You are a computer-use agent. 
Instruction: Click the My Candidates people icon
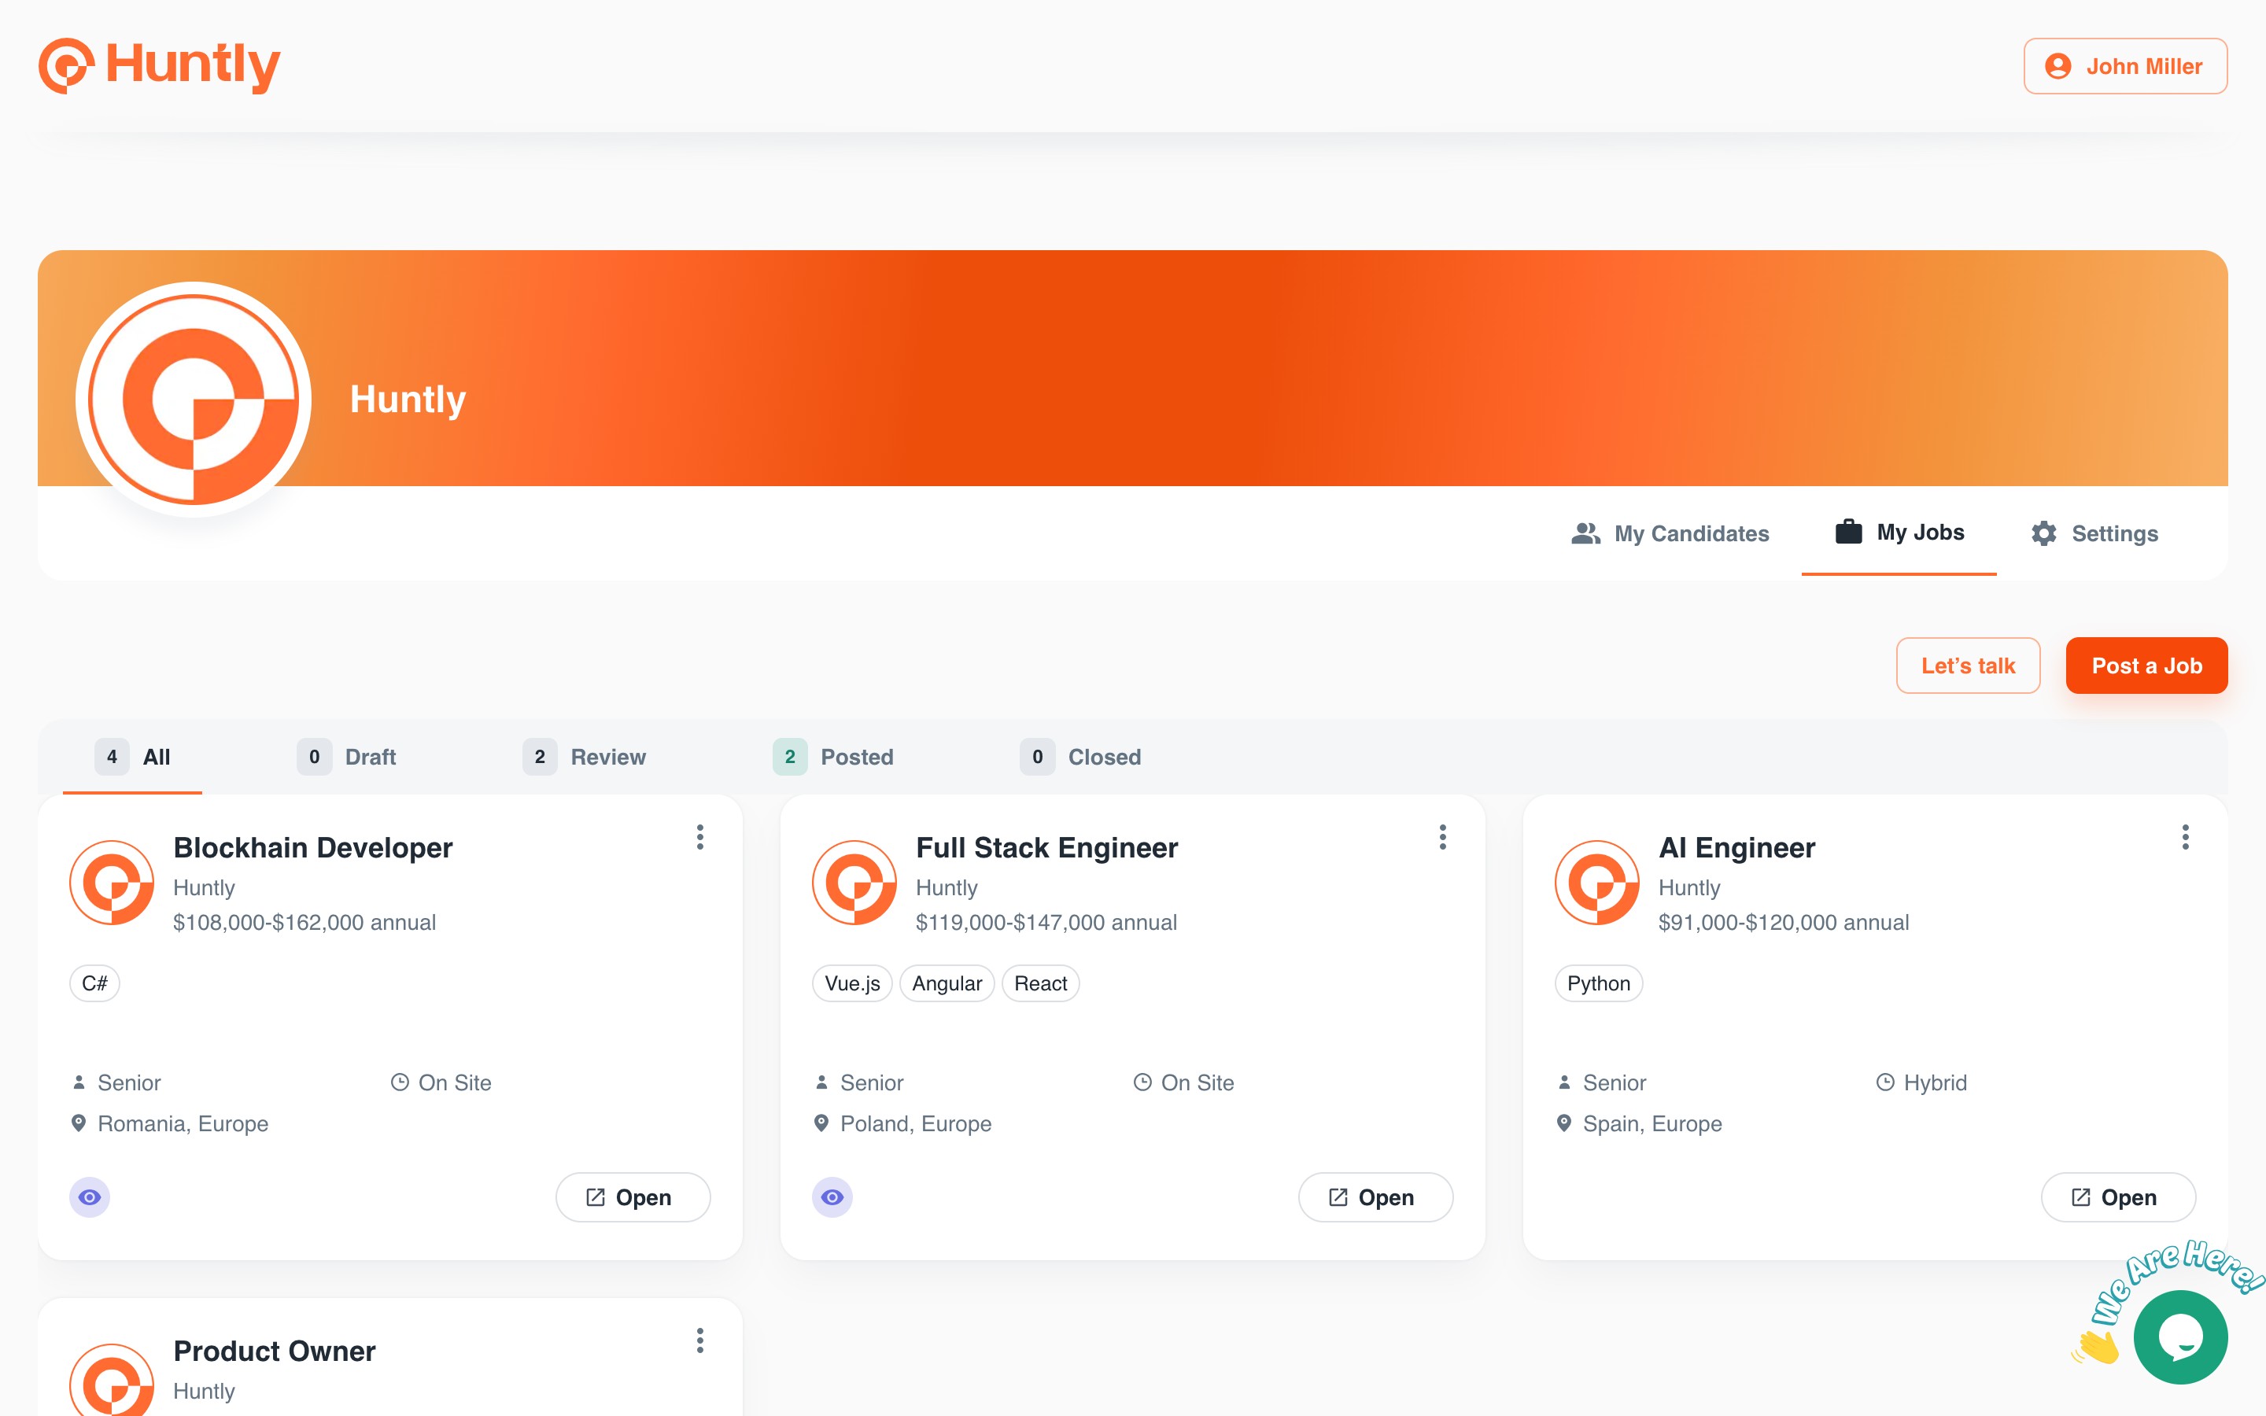pyautogui.click(x=1585, y=533)
